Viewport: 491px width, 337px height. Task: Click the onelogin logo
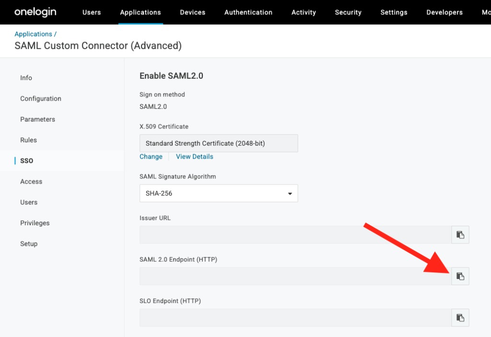pos(35,12)
